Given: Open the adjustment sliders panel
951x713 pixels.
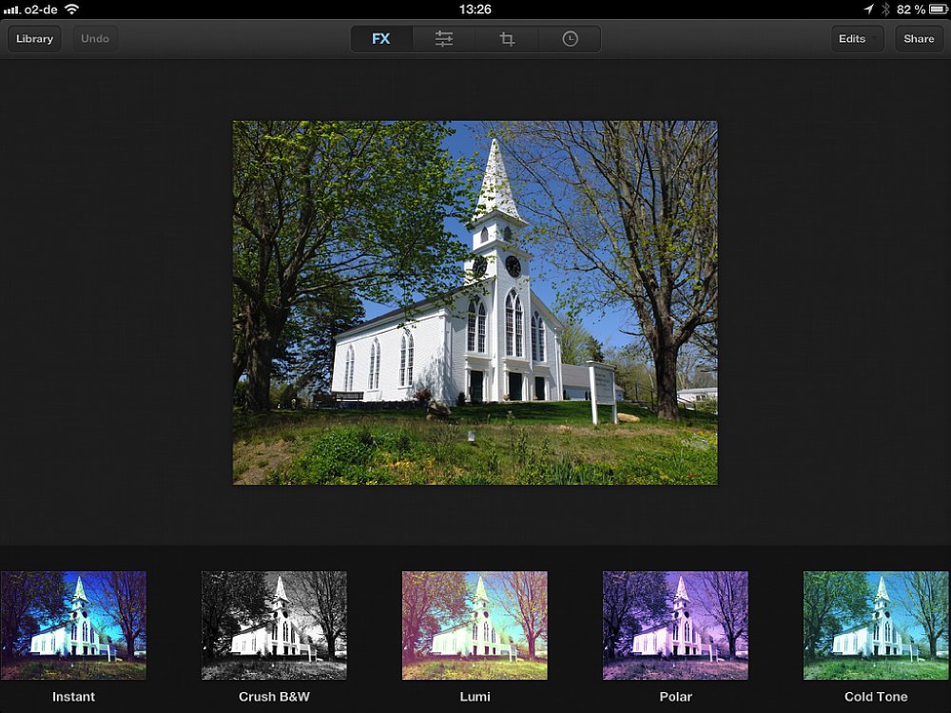Looking at the screenshot, I should tap(444, 39).
